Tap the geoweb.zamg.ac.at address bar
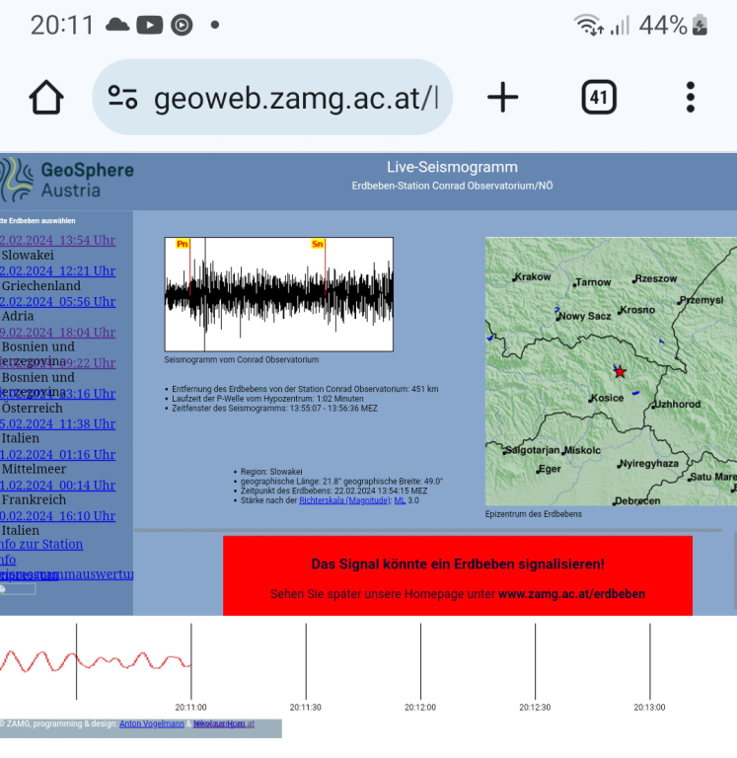Viewport: 737px width, 758px height. pos(296,98)
